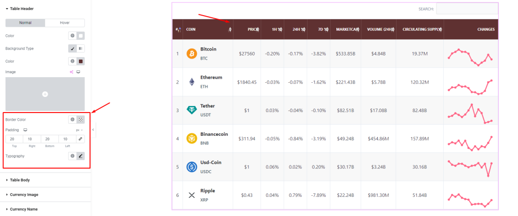Open the brown background color swatch

[x=80, y=62]
